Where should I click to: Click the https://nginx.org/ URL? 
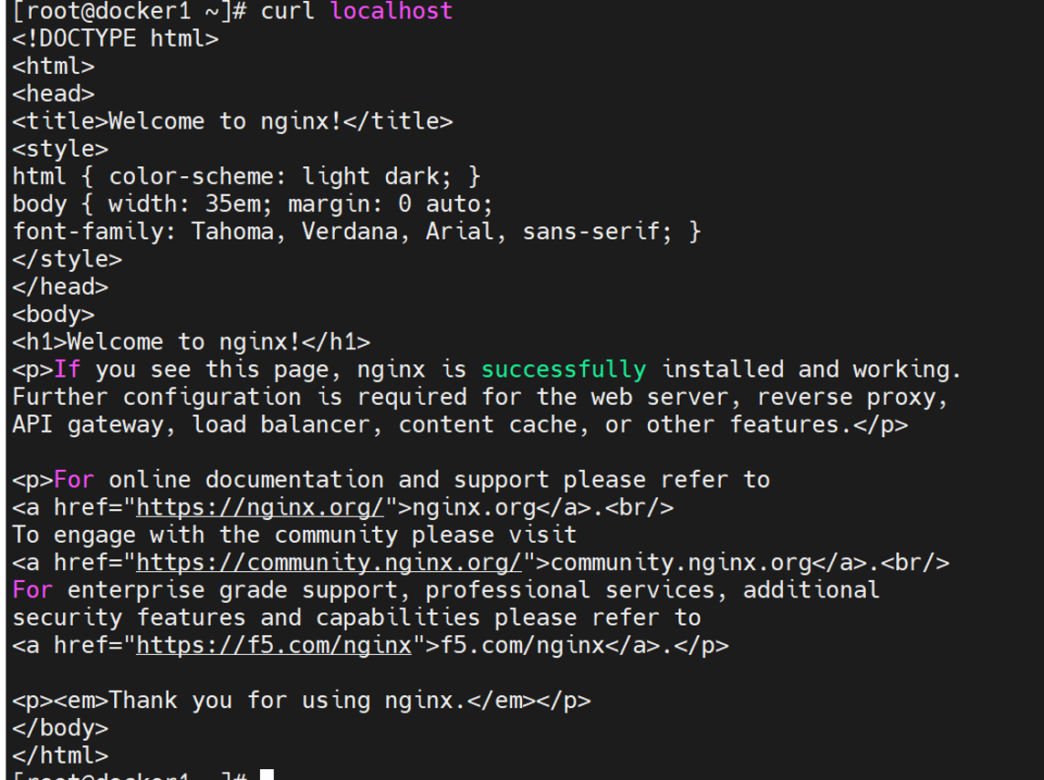(x=260, y=508)
